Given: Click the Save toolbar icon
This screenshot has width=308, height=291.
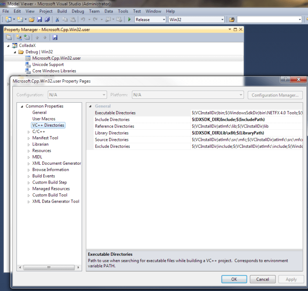Looking at the screenshot, I should tap(40, 20).
